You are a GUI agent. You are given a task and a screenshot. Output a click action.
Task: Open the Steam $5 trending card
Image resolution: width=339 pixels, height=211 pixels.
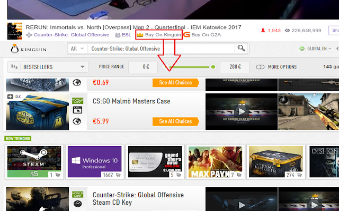pyautogui.click(x=34, y=162)
